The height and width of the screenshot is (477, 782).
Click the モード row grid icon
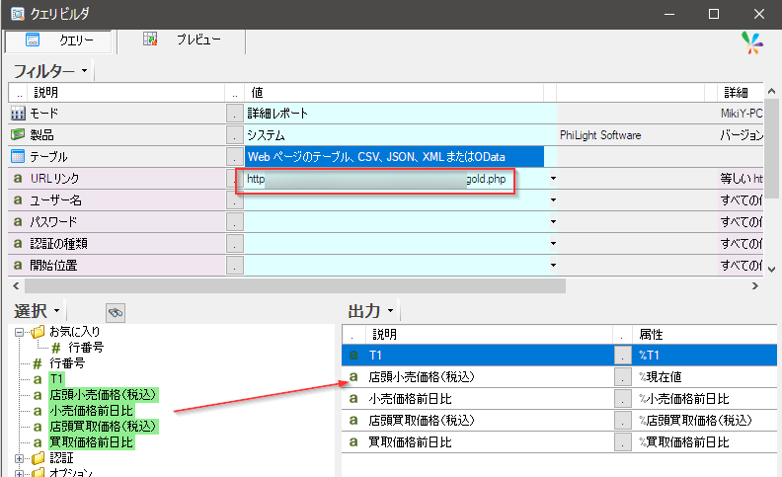[x=18, y=114]
